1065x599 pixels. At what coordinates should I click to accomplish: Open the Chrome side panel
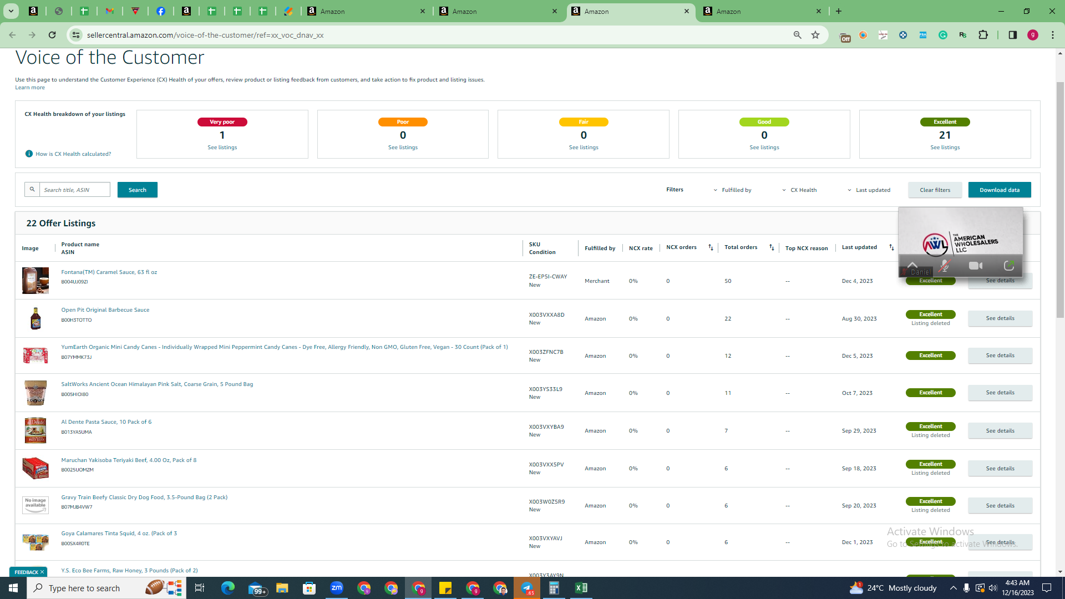click(1013, 35)
